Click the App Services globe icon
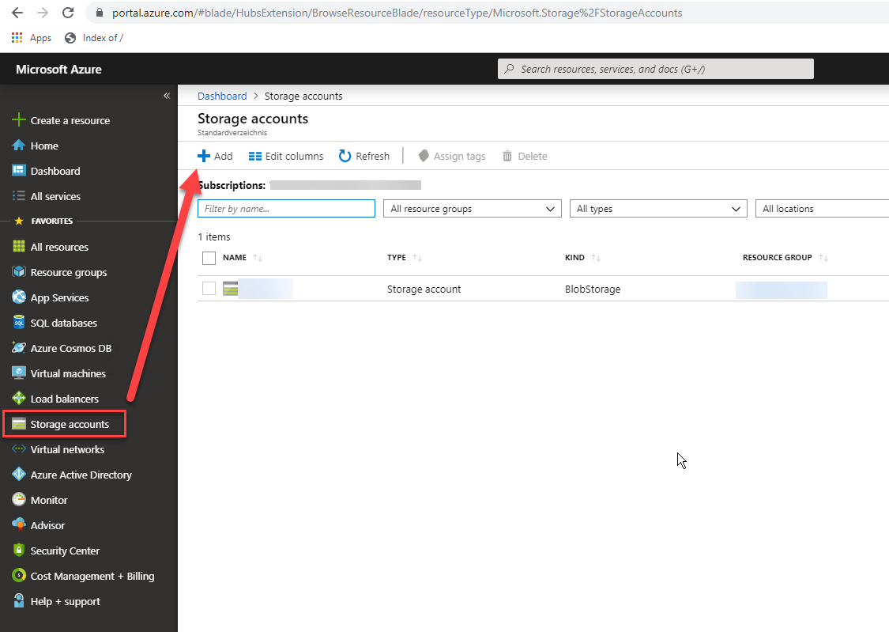889x632 pixels. pos(19,297)
